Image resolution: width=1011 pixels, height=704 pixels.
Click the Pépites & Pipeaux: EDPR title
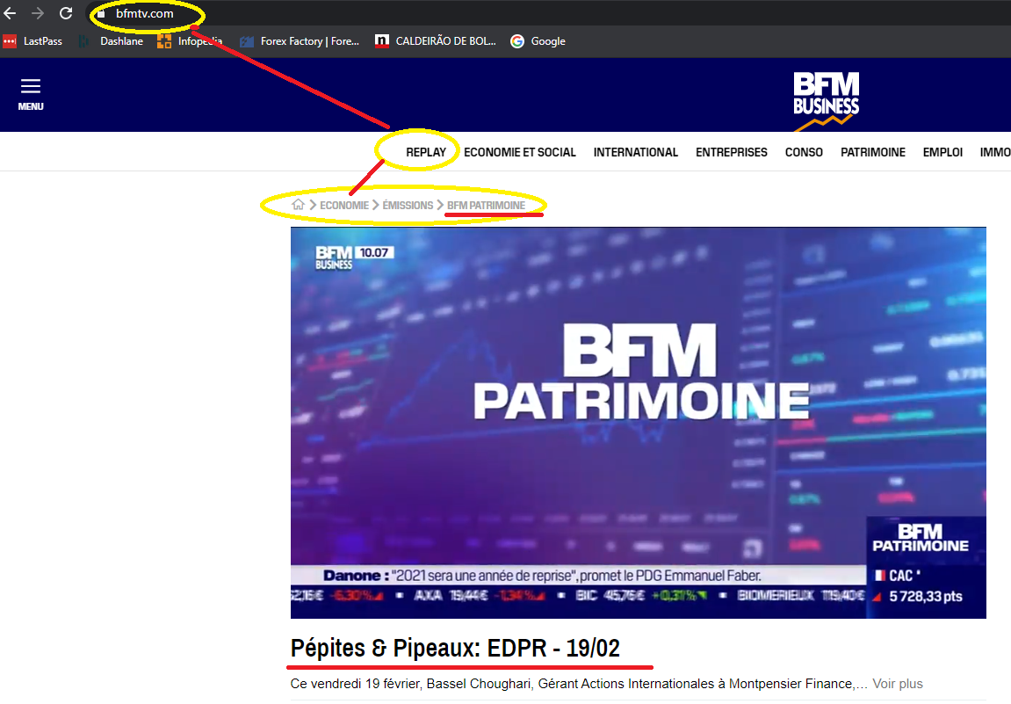(455, 648)
